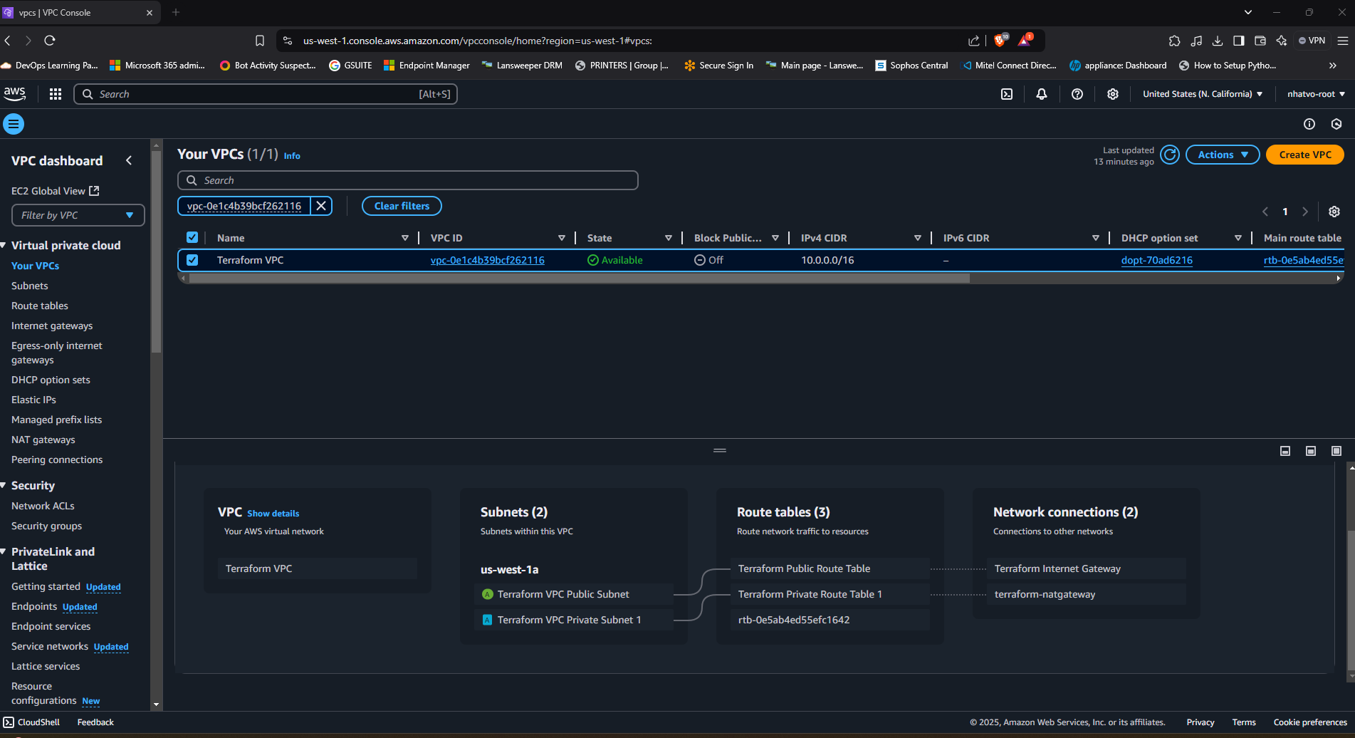Screen dimensions: 1355x738
Task: Open the vpc-0e1c4b39bcf262116 link
Action: click(488, 260)
